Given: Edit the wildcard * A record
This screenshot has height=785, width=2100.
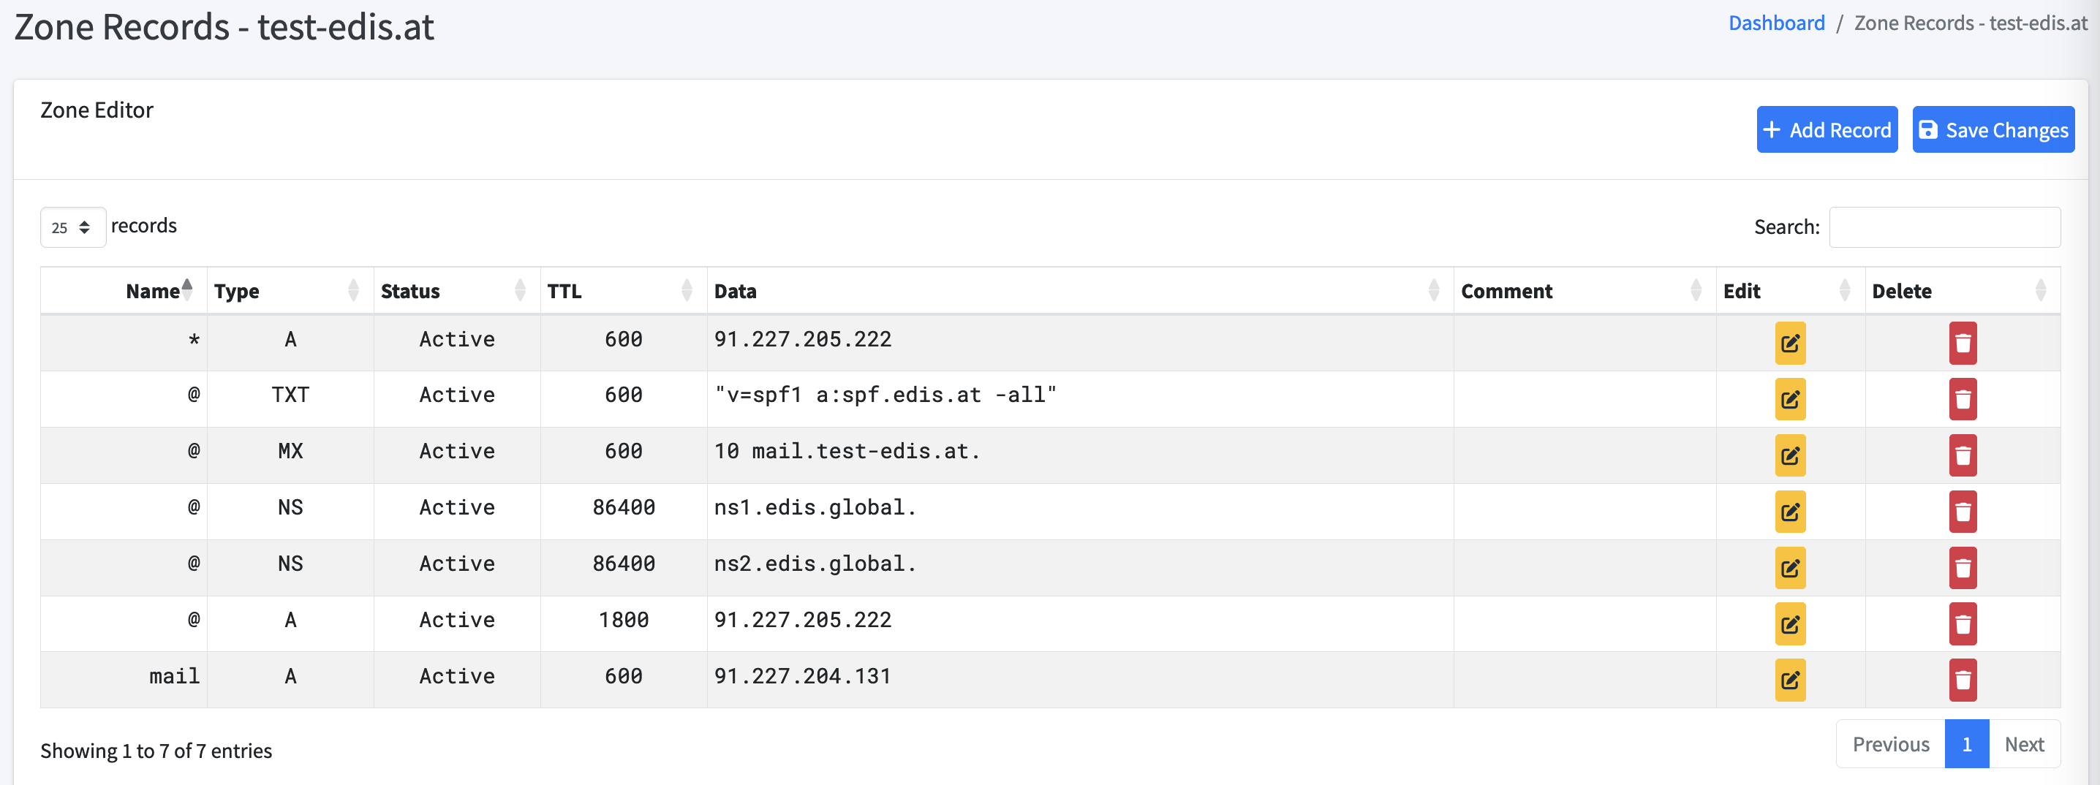Looking at the screenshot, I should (1789, 344).
